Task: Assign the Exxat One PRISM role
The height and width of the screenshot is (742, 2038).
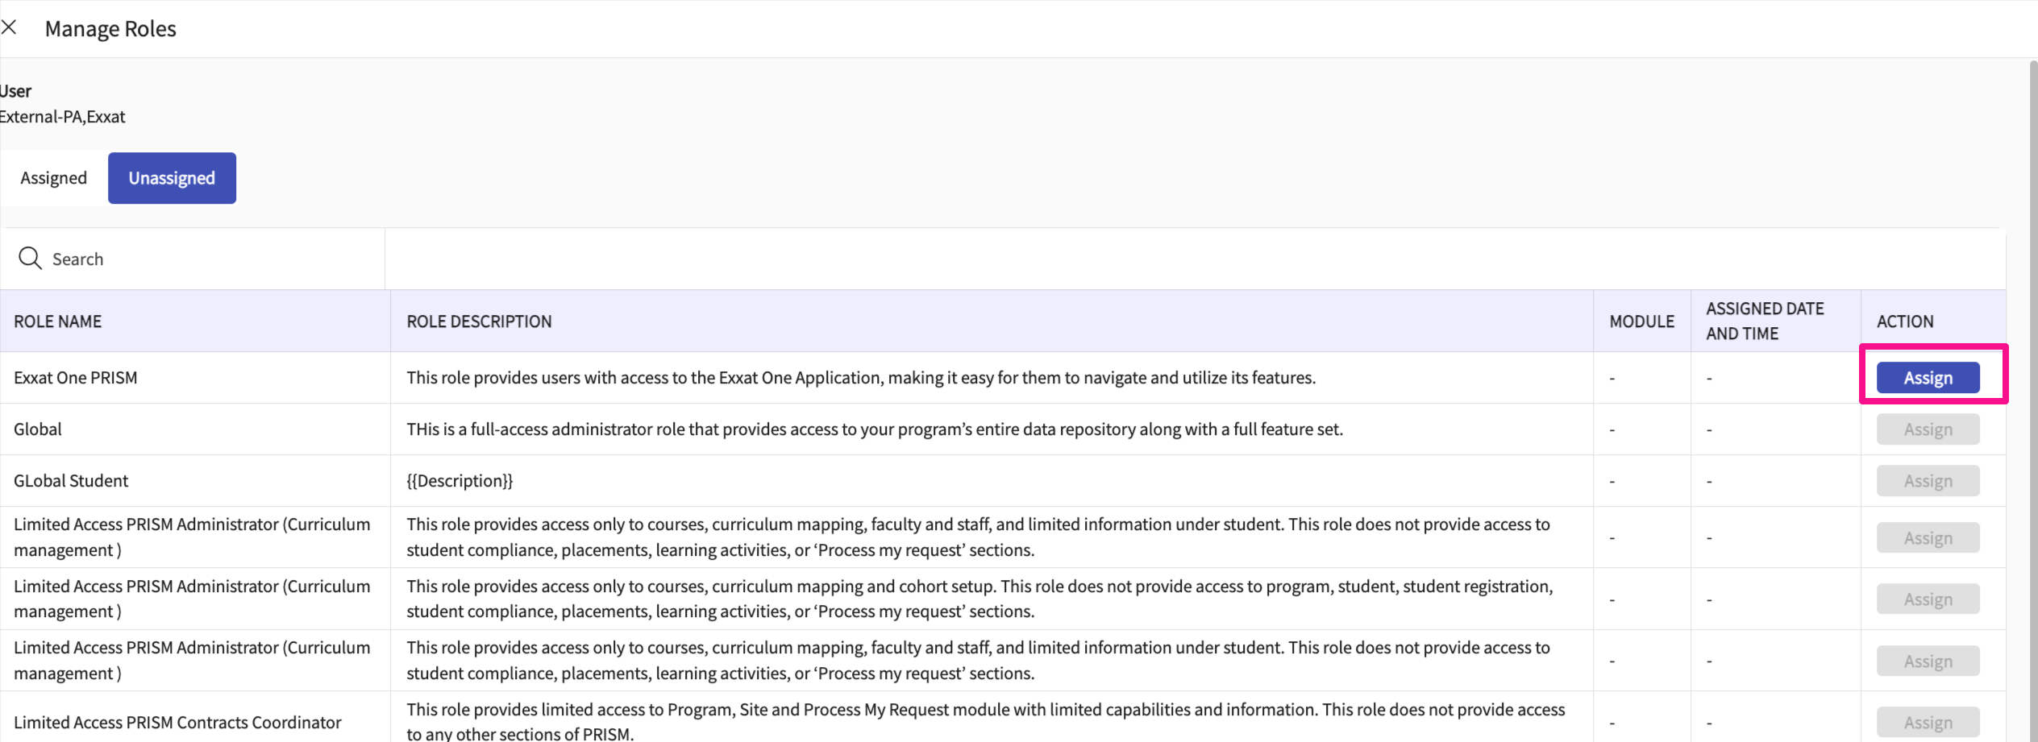Action: (1927, 378)
